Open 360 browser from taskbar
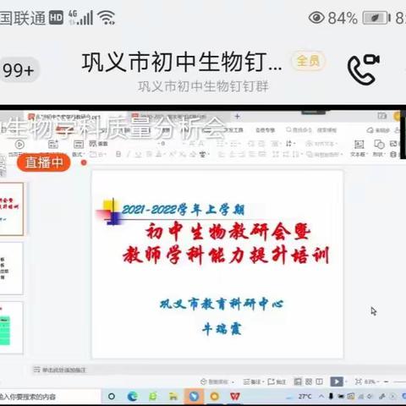The height and width of the screenshot is (406, 406). pyautogui.click(x=153, y=397)
